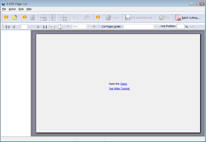
Task: Go to the last page
Action: pyautogui.click(x=45, y=27)
